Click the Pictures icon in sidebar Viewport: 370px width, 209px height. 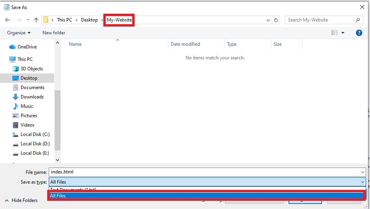pyautogui.click(x=16, y=116)
